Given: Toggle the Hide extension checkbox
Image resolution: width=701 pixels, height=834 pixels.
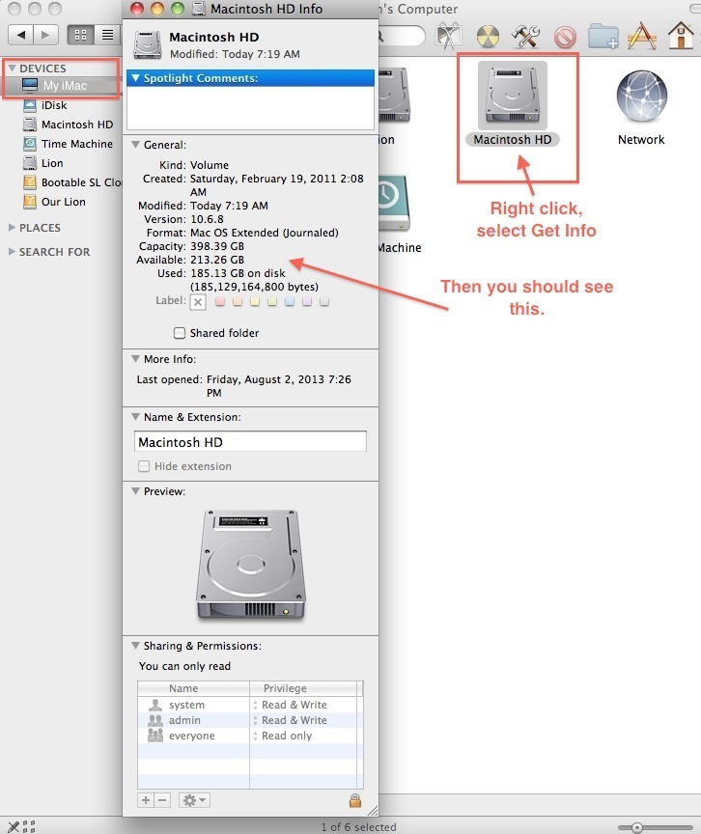Looking at the screenshot, I should (x=144, y=466).
